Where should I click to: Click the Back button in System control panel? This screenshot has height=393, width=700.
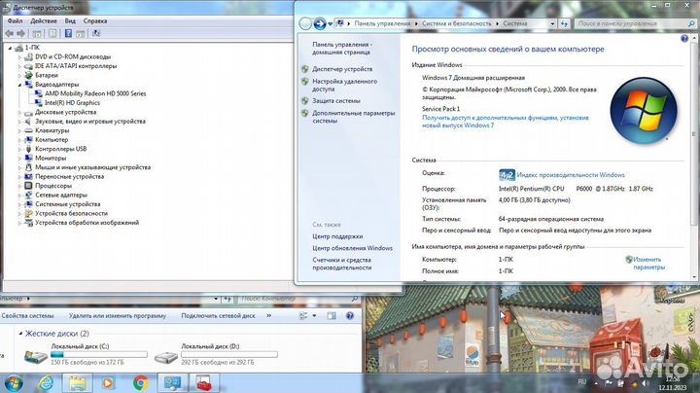click(x=305, y=23)
